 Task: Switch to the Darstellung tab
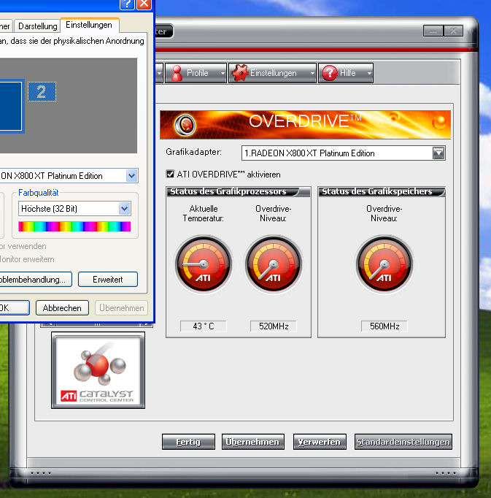tap(37, 26)
